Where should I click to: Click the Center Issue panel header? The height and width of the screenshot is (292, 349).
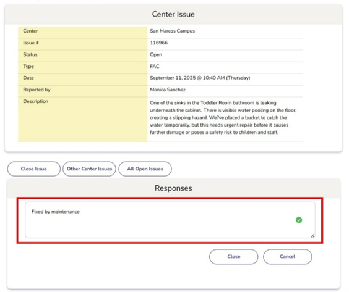pyautogui.click(x=173, y=14)
